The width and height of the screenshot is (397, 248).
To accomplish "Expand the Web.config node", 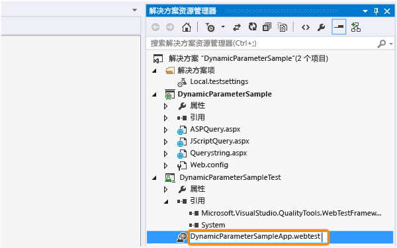I will (x=165, y=165).
